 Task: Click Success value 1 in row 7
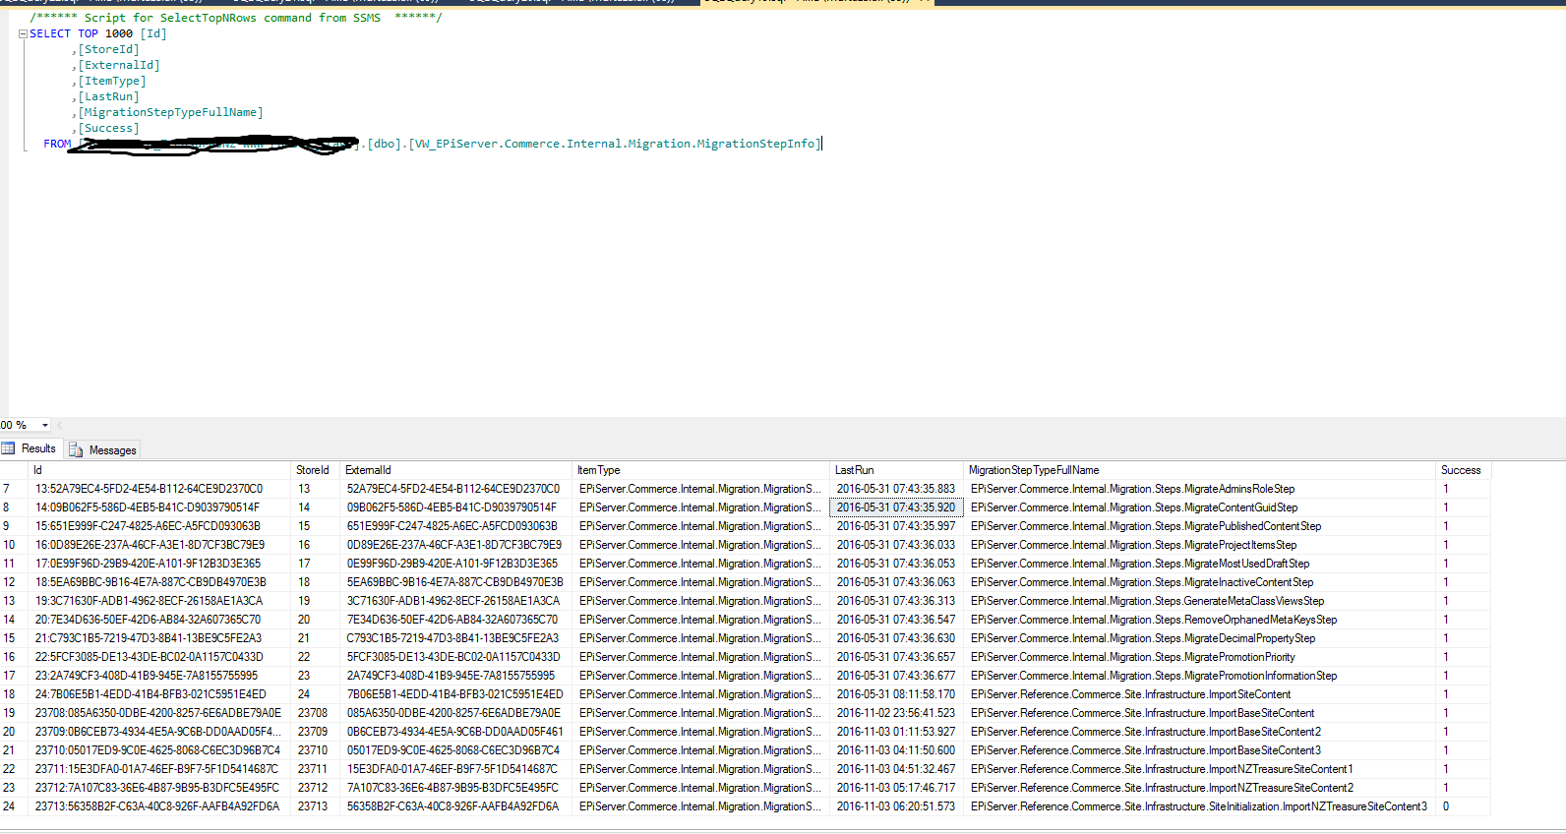click(1464, 489)
